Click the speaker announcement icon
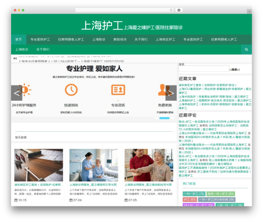Image resolution: width=263 pixels, height=222 pixels. [15, 58]
